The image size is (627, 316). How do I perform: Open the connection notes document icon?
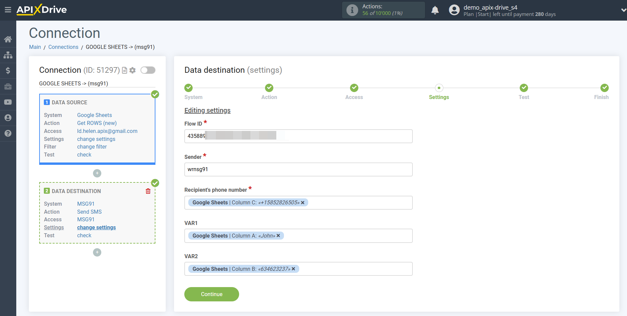[x=125, y=70]
